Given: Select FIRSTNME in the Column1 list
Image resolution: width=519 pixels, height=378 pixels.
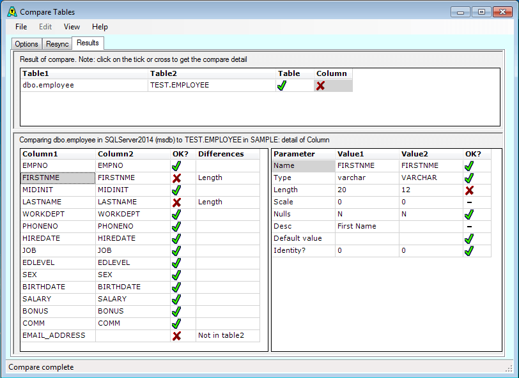Looking at the screenshot, I should (58, 178).
